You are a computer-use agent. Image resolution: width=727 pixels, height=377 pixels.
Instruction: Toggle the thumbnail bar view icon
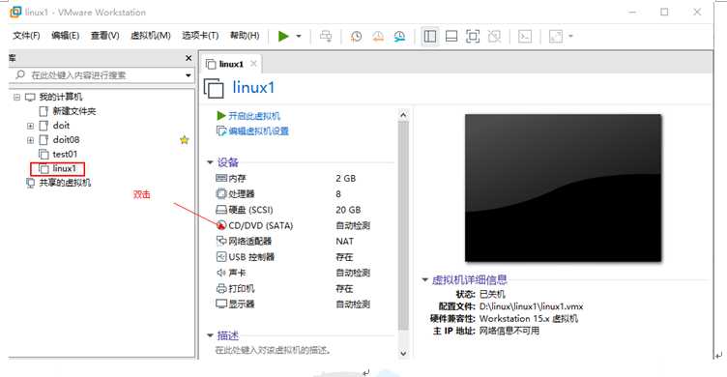pos(451,36)
